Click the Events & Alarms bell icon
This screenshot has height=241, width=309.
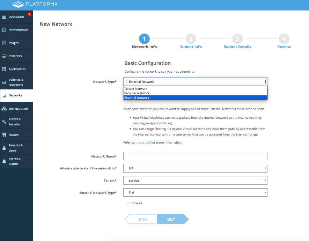pos(4,161)
